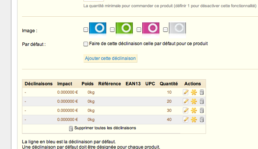Viewport: 258px width, 149px height.
Task: Click 'Ajouter cette déclinaison' button
Action: (110, 58)
